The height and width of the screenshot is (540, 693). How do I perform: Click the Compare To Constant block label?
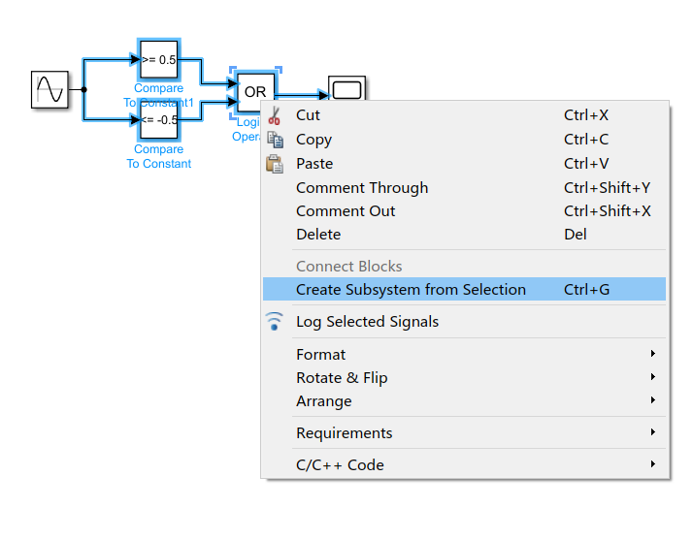coord(159,157)
